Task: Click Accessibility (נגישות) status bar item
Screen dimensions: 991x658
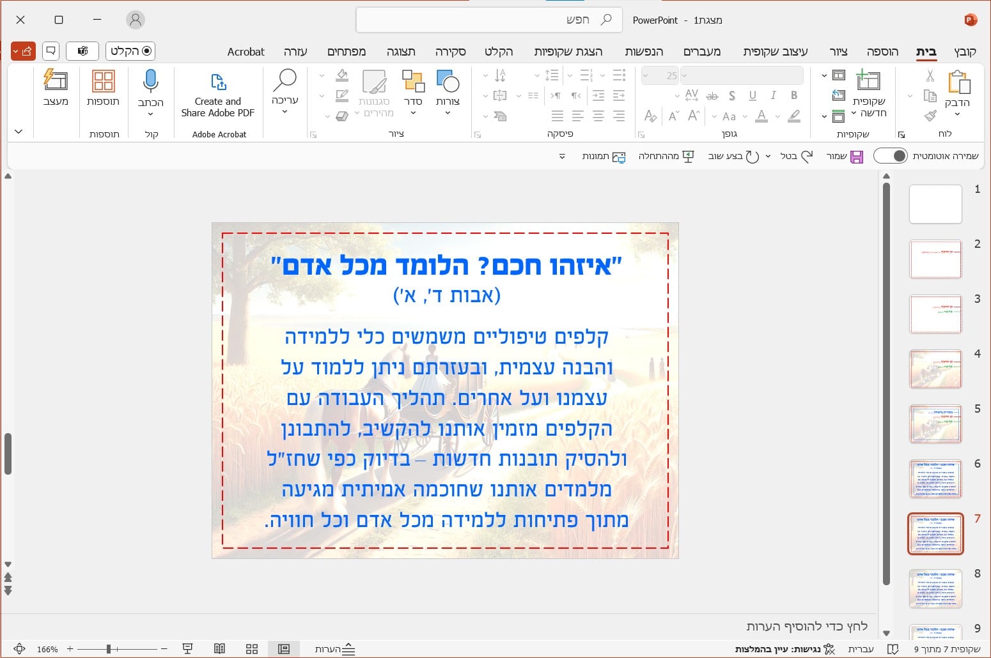Action: click(x=785, y=649)
